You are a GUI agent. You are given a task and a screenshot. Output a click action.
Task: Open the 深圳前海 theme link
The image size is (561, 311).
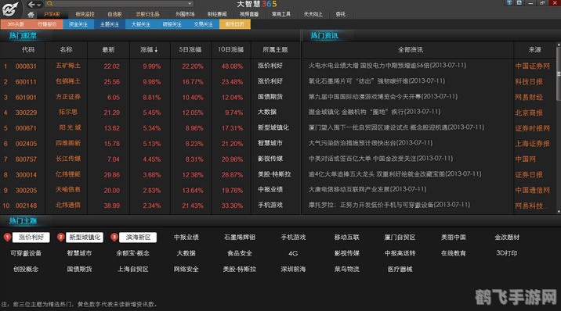(x=293, y=270)
